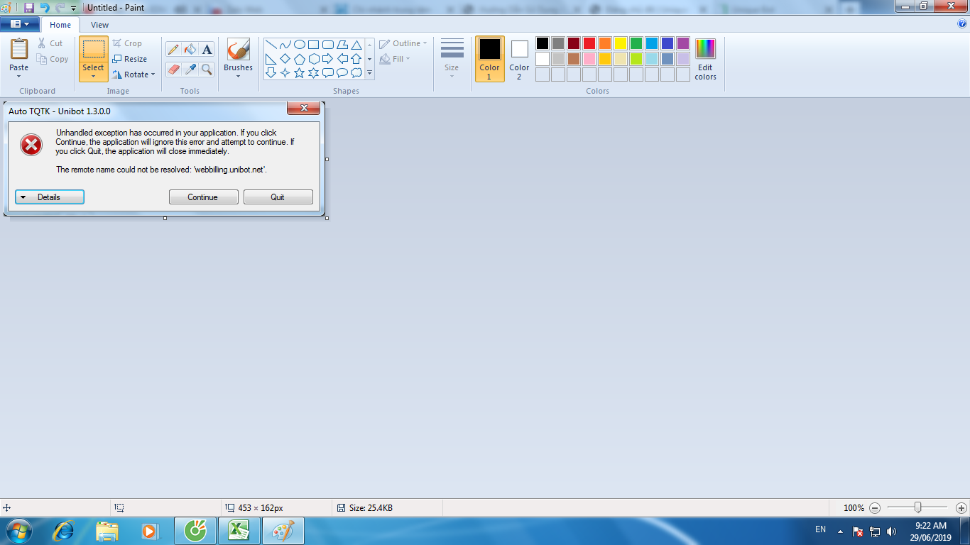Choose the Rounded rectangular callout shape
This screenshot has height=545, width=970.
click(x=327, y=72)
